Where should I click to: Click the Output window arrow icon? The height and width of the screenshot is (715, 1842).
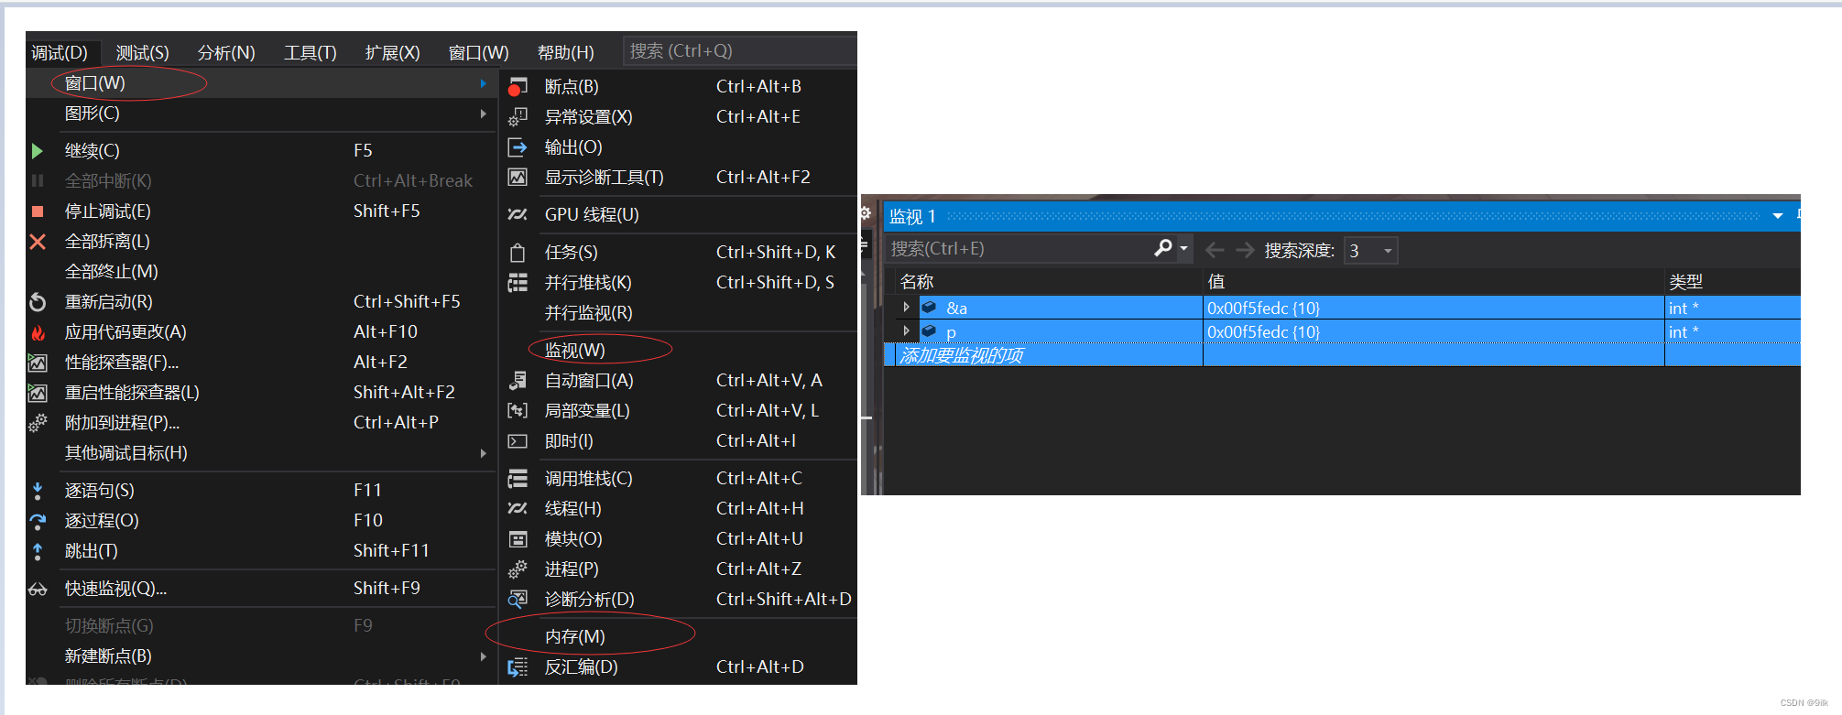[518, 147]
